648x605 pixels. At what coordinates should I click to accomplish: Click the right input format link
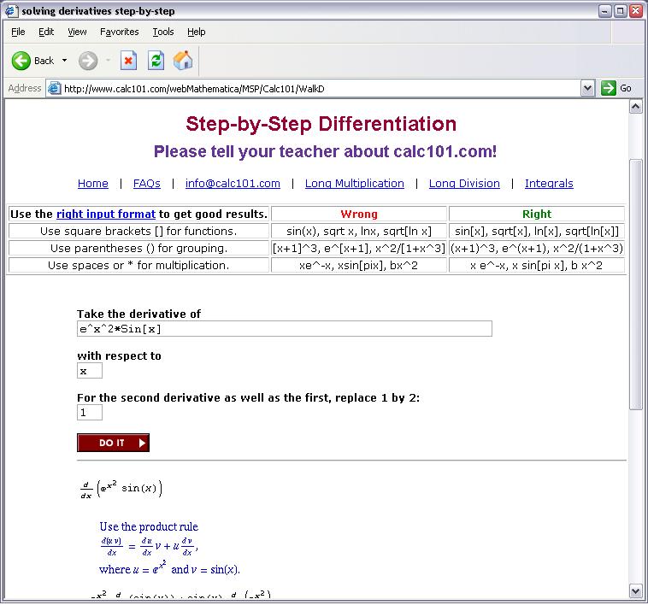coord(106,214)
